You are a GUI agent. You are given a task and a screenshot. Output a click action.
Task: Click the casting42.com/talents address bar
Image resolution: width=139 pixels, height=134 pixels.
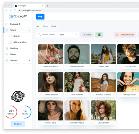(78, 10)
